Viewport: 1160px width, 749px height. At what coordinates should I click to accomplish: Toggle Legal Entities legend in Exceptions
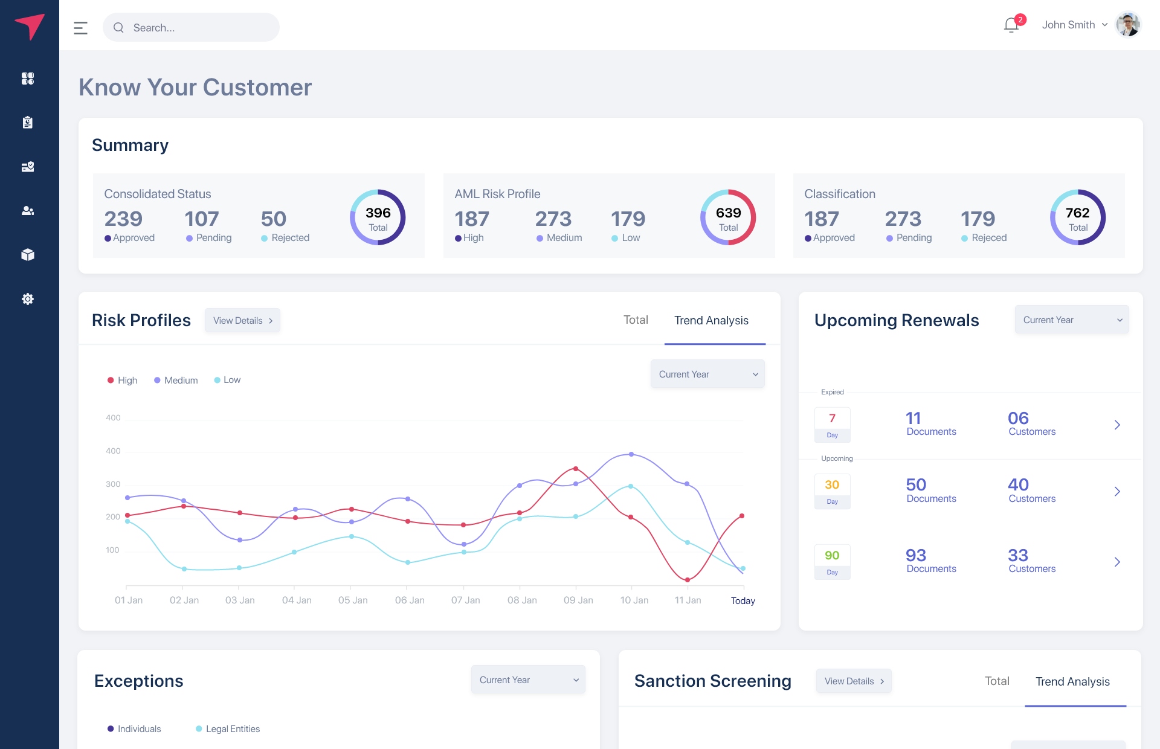[228, 729]
